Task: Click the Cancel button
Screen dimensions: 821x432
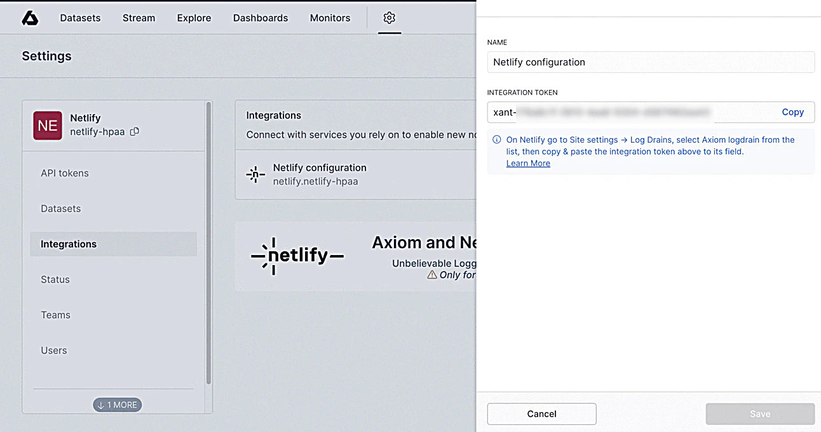Action: pyautogui.click(x=541, y=414)
